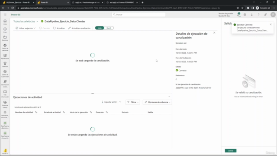
Task: Open Todos los artefactos breadcrumb link
Action: point(24,21)
